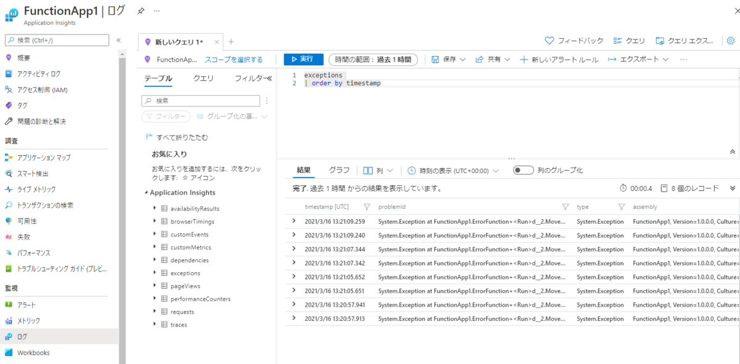
Task: Open アクセス制御 (IAM)
Action: 42,90
